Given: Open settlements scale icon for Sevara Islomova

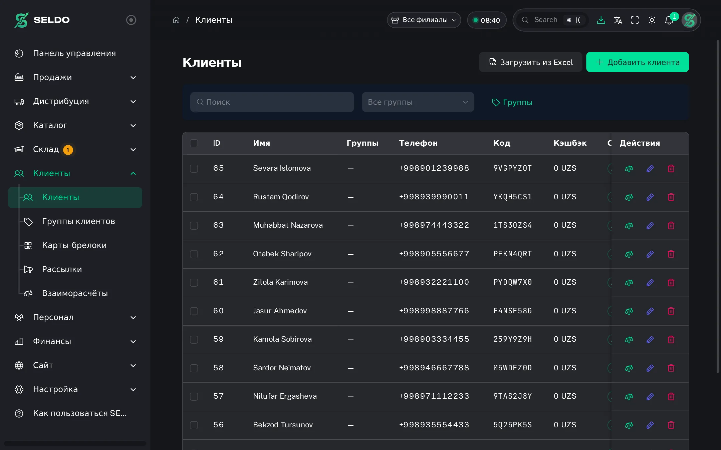Looking at the screenshot, I should 629,169.
